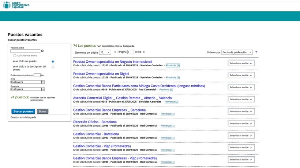Select the 'en el título del puesto' radio button
The height and width of the screenshot is (168, 300).
53,62
